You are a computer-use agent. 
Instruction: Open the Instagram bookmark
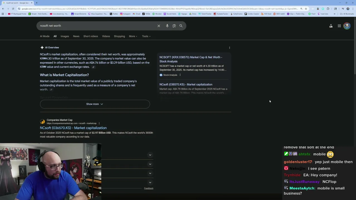click(125, 14)
